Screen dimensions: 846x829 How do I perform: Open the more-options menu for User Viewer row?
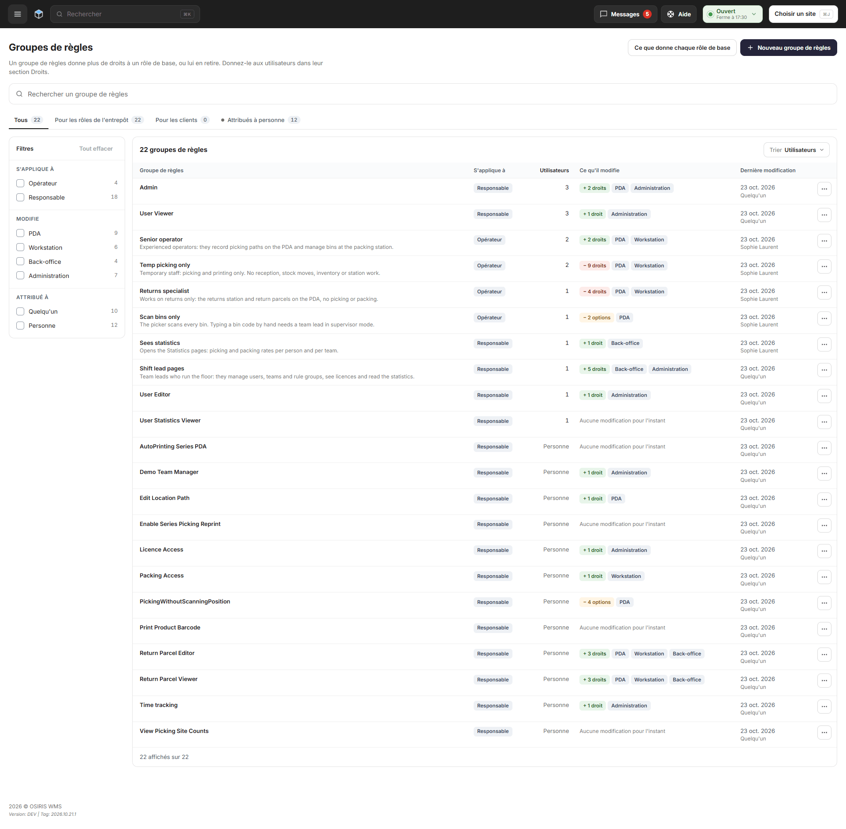824,215
